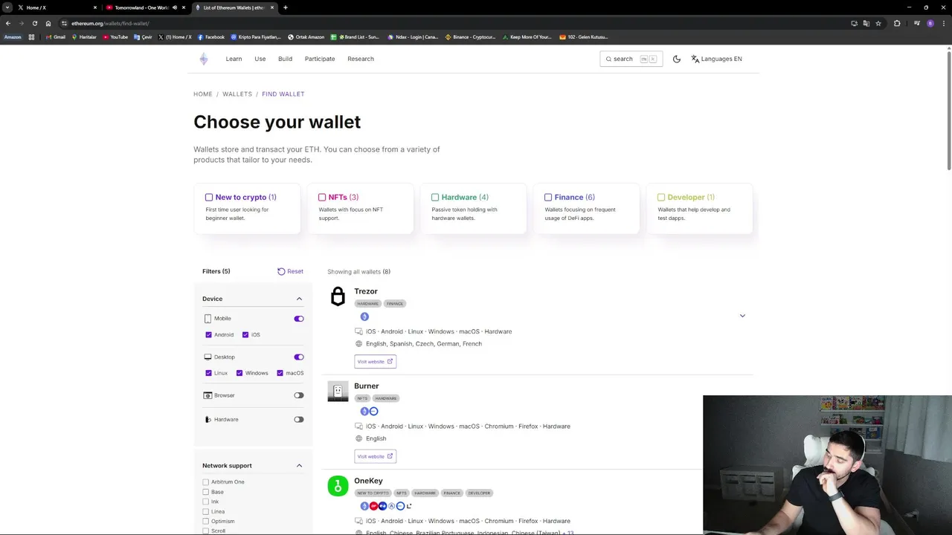Switch to the Home / X browser tab
Image resolution: width=952 pixels, height=535 pixels.
57,7
